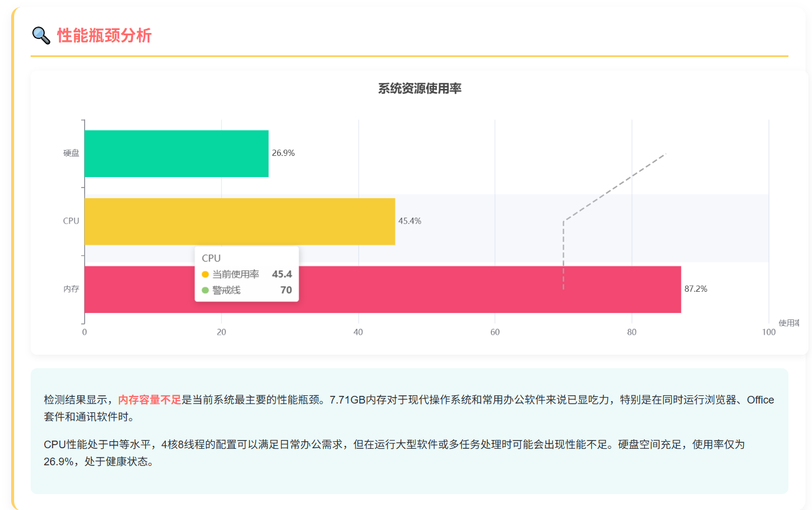812x510 pixels.
Task: Click the tooltip's CPU title
Action: coord(211,258)
